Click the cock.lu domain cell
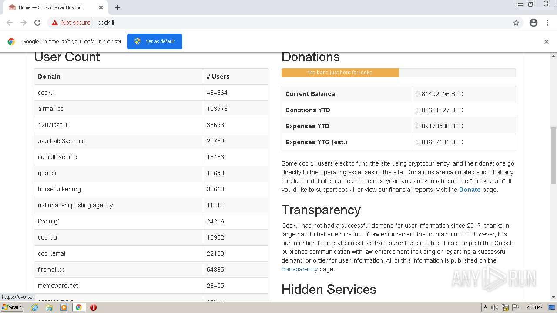 [118, 237]
